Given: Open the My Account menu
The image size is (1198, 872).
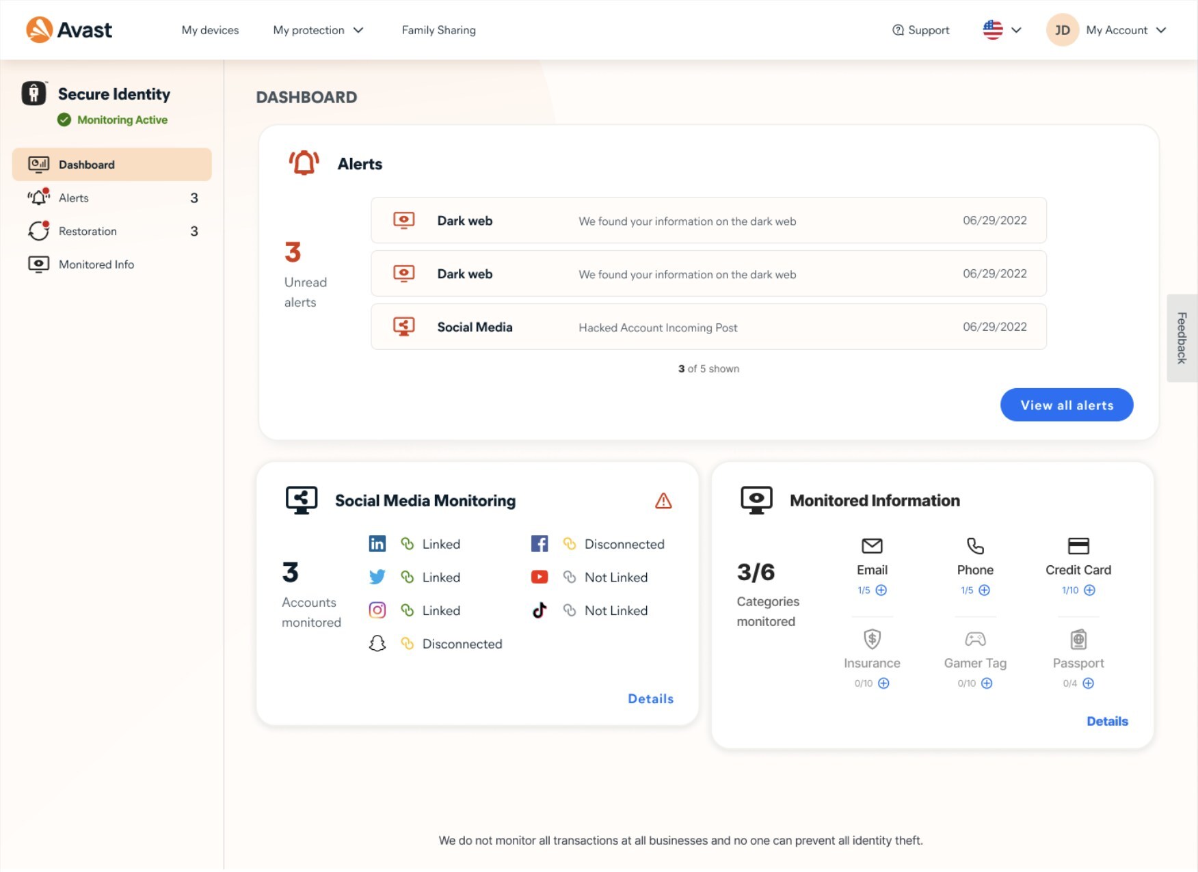Looking at the screenshot, I should [1106, 30].
